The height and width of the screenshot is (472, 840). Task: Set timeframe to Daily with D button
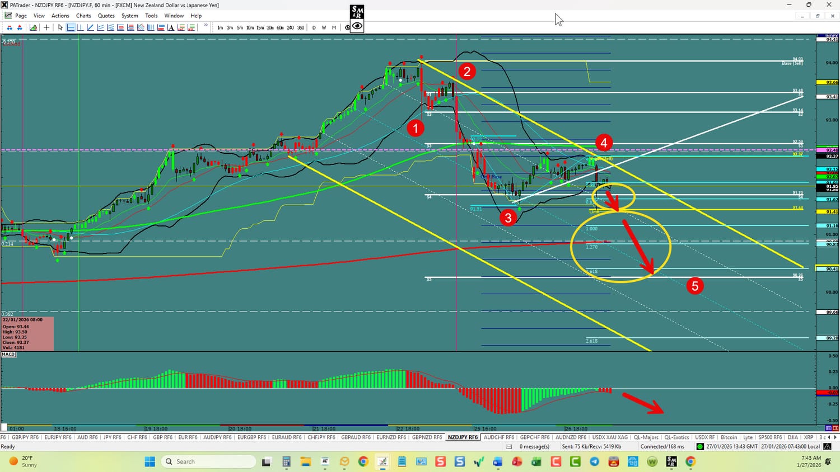[x=314, y=27]
